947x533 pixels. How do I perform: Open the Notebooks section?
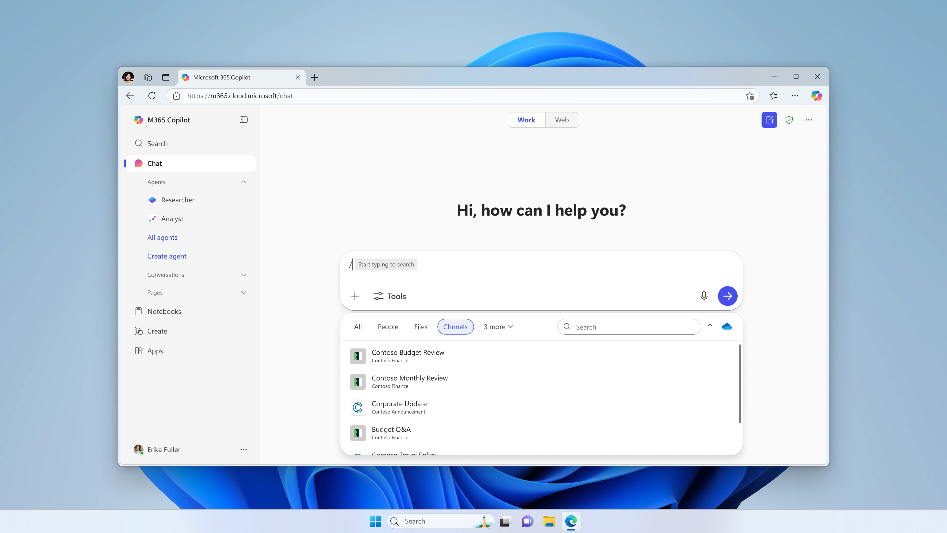pyautogui.click(x=164, y=311)
